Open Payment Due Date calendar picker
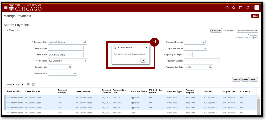The width and height of the screenshot is (267, 121). tap(211, 67)
